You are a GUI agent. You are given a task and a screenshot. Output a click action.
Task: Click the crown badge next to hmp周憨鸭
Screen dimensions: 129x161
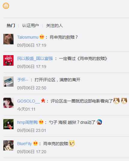point(41,122)
